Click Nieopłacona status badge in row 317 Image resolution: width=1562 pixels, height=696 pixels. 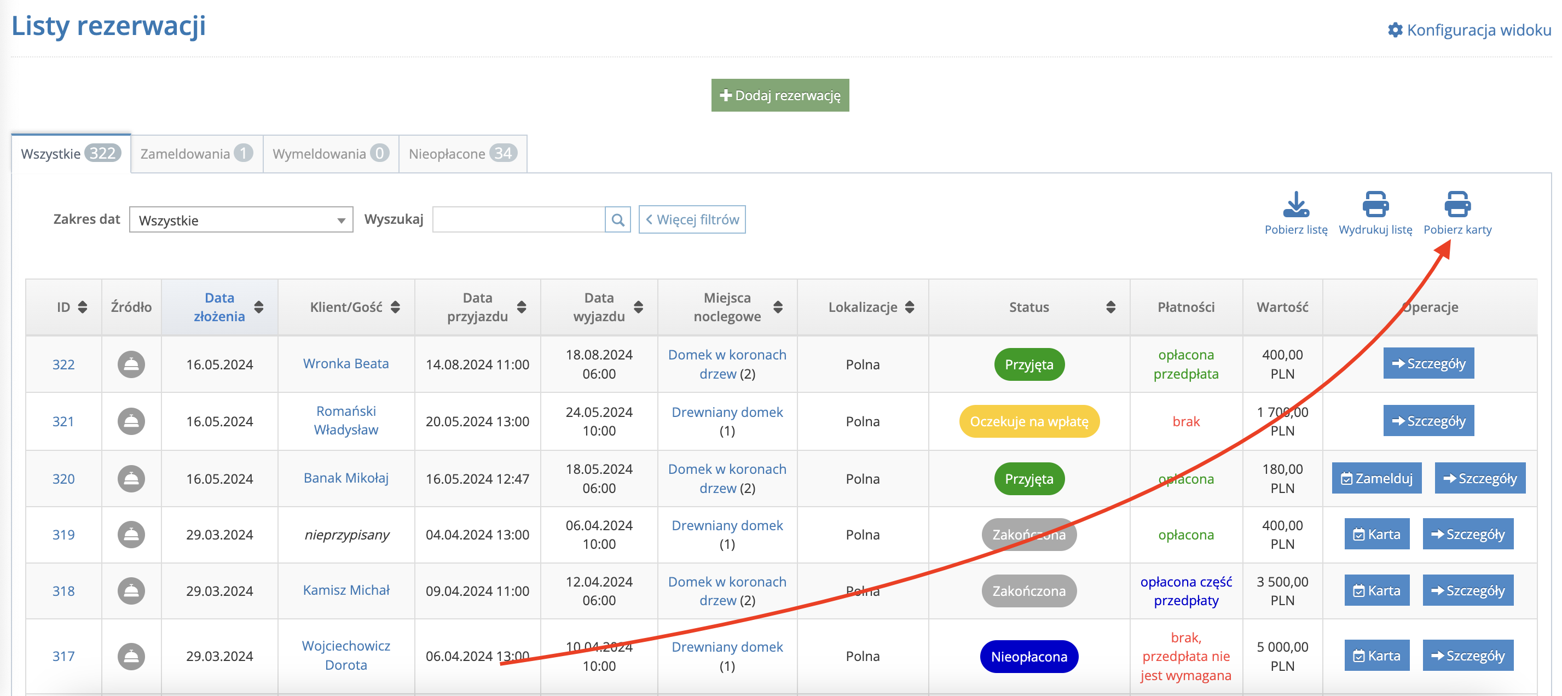(x=1029, y=657)
